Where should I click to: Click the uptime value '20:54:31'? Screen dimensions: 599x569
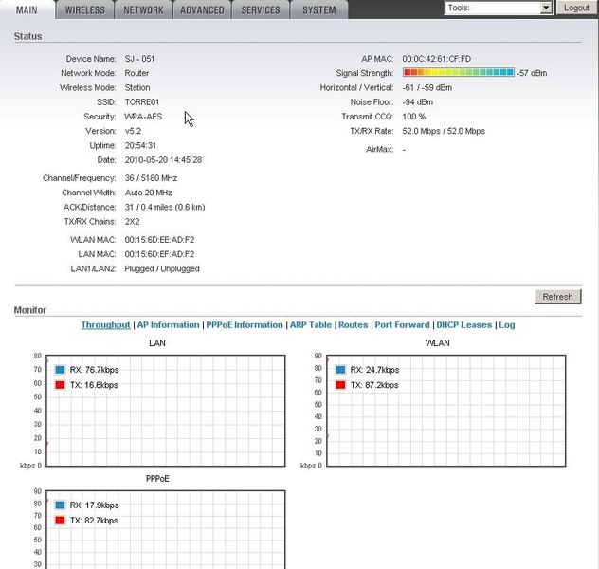(140, 146)
